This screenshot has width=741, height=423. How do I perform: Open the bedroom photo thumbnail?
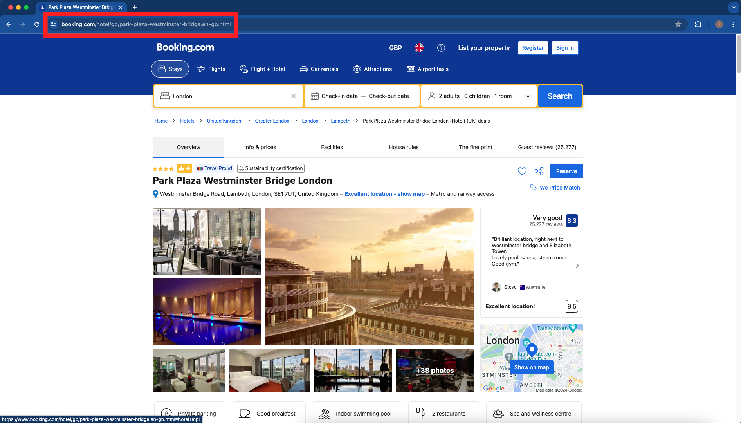point(269,371)
